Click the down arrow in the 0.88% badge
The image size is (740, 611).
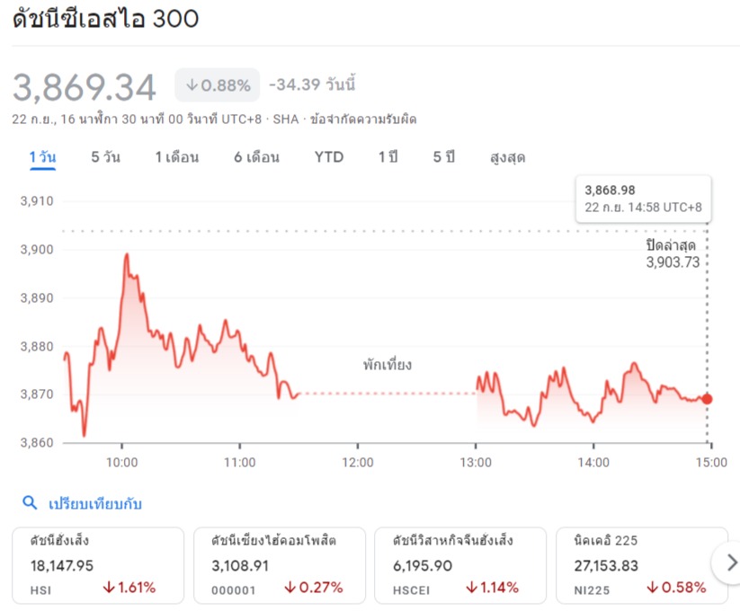pyautogui.click(x=191, y=85)
